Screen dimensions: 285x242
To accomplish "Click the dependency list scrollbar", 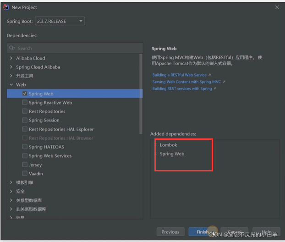I will tap(141, 94).
